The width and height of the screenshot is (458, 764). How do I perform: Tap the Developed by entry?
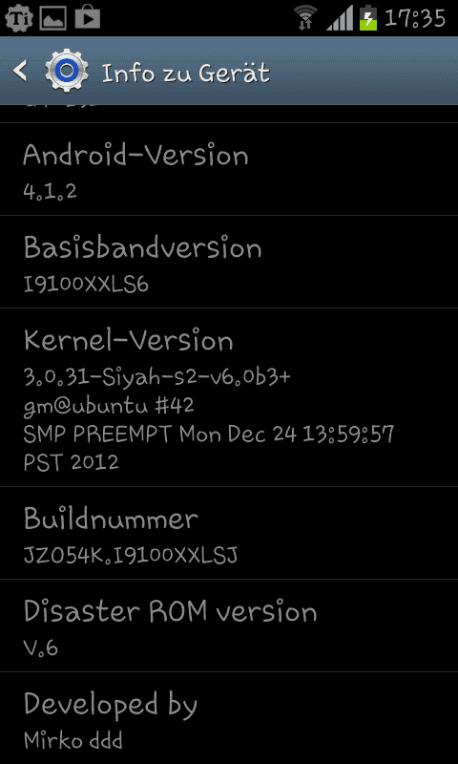229,718
